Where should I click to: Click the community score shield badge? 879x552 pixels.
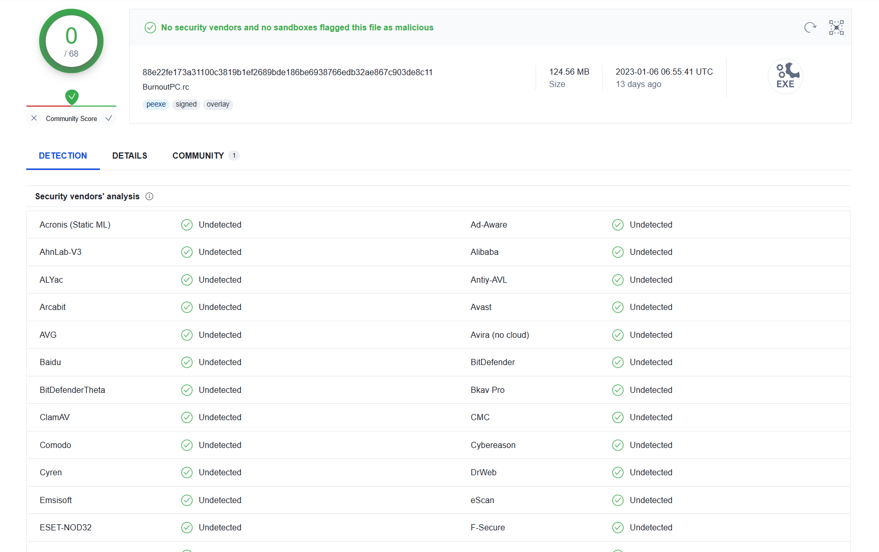pyautogui.click(x=72, y=97)
